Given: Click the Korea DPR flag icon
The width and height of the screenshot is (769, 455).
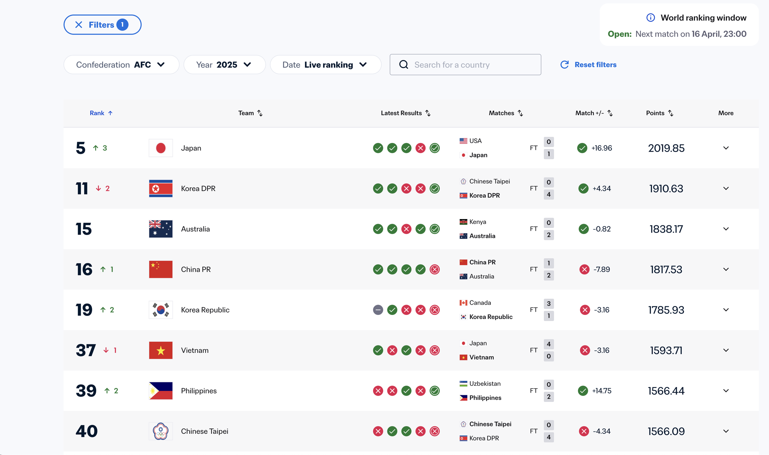Looking at the screenshot, I should pos(160,189).
